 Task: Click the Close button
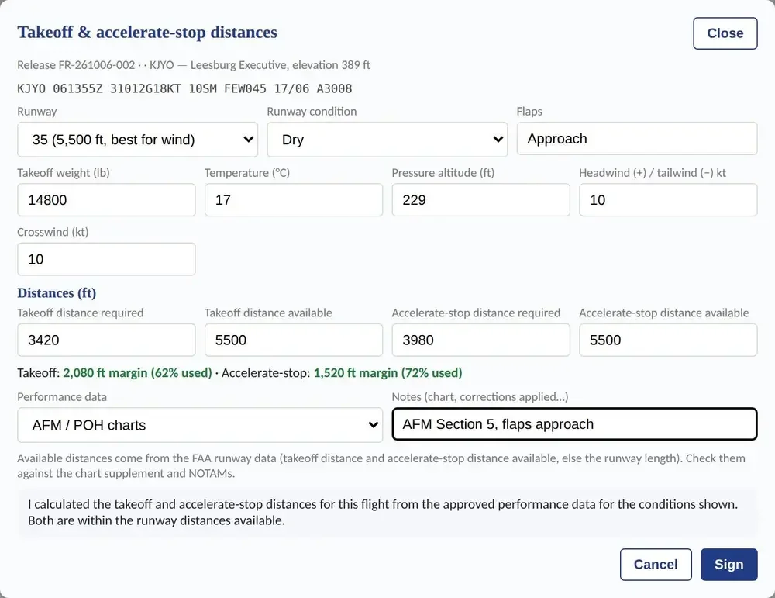point(725,33)
